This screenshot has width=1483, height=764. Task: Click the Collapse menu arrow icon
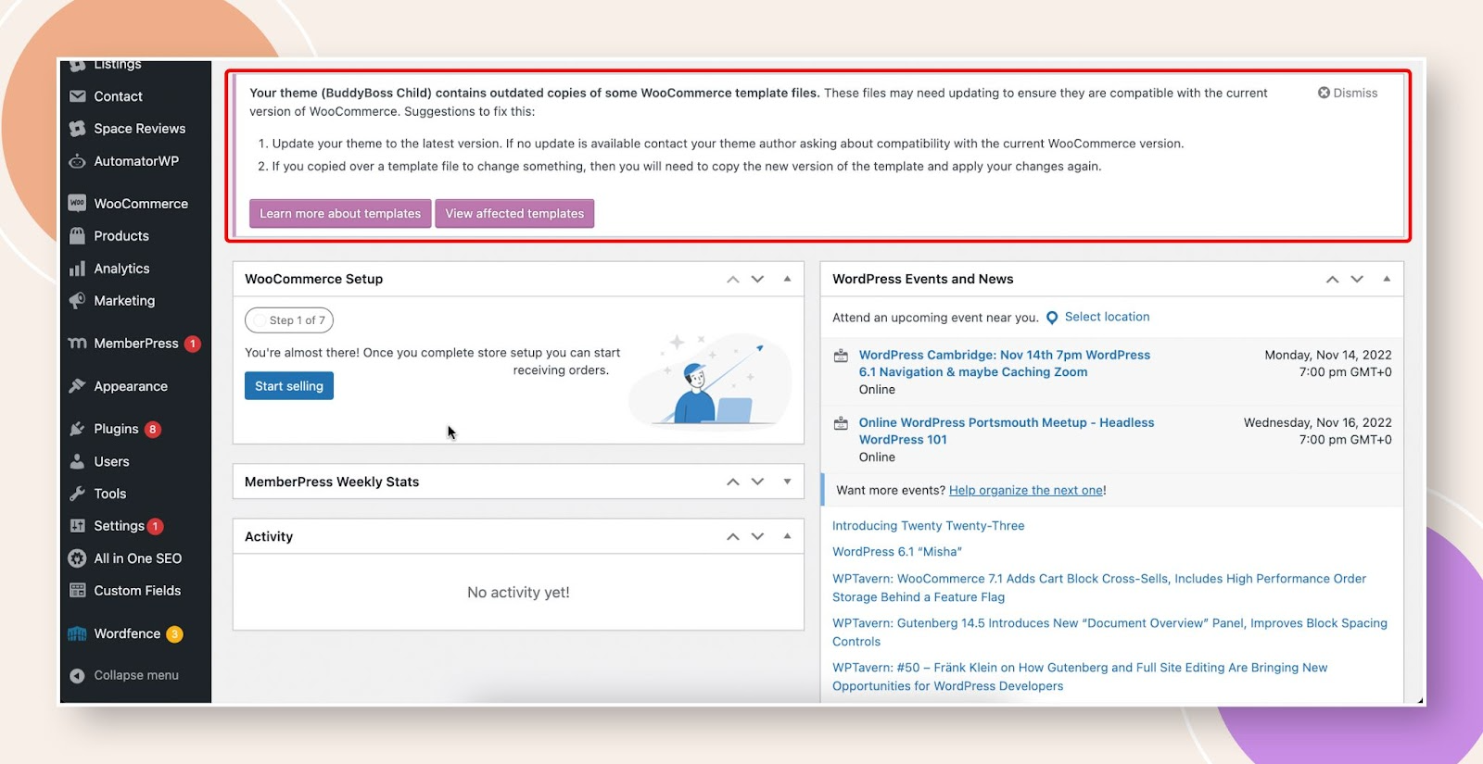coord(77,675)
